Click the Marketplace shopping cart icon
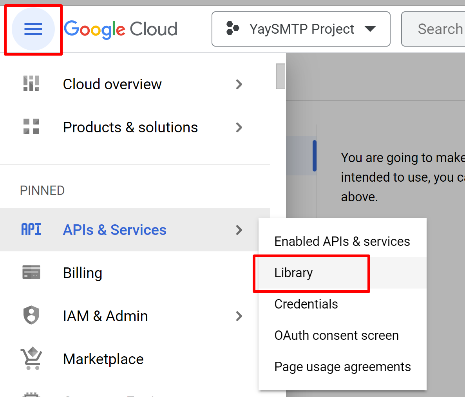Screen dimensions: 465x397 point(31,359)
